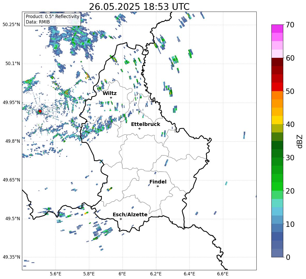Click the Wiltz city label
The height and width of the screenshot is (279, 306).
coord(110,93)
